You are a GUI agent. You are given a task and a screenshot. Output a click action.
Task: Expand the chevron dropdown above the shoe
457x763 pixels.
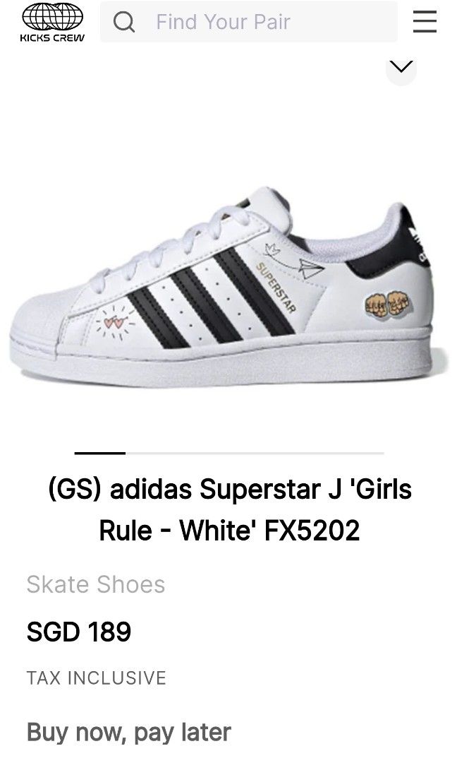[401, 68]
